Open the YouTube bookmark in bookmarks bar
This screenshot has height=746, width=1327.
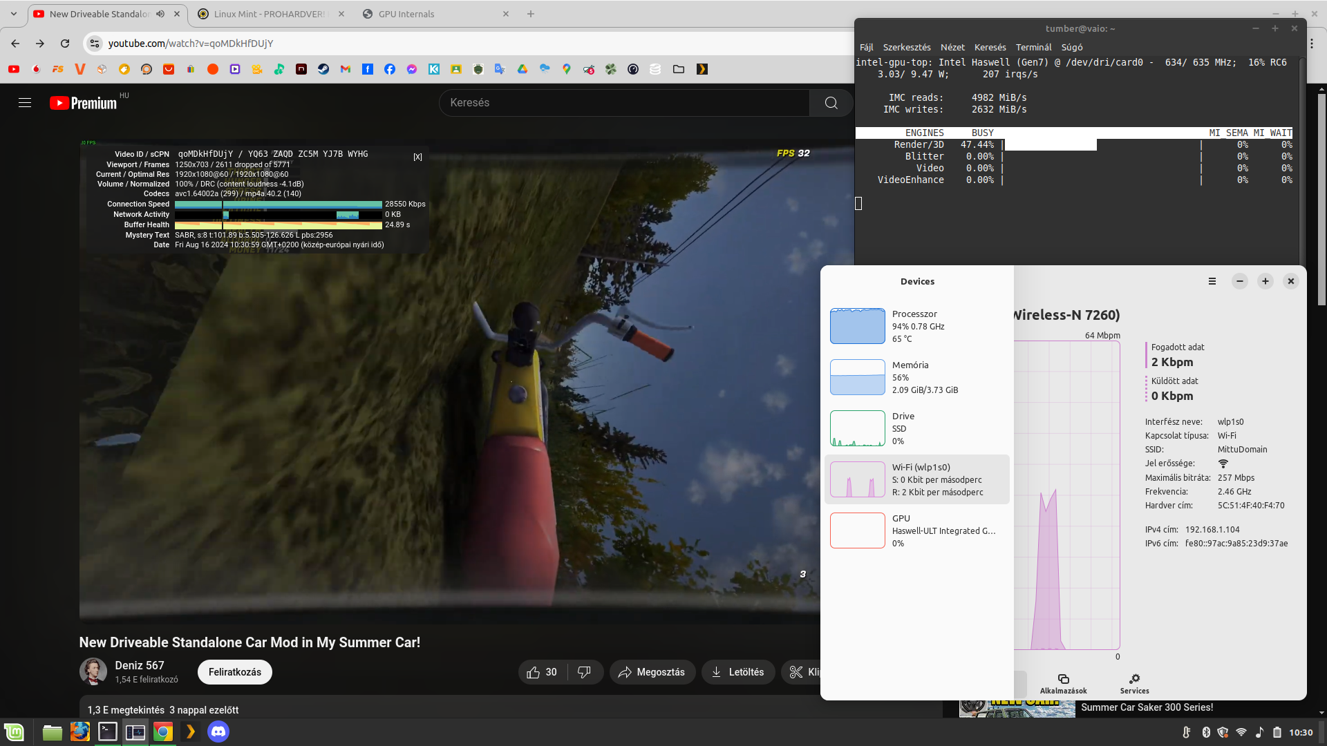click(14, 69)
